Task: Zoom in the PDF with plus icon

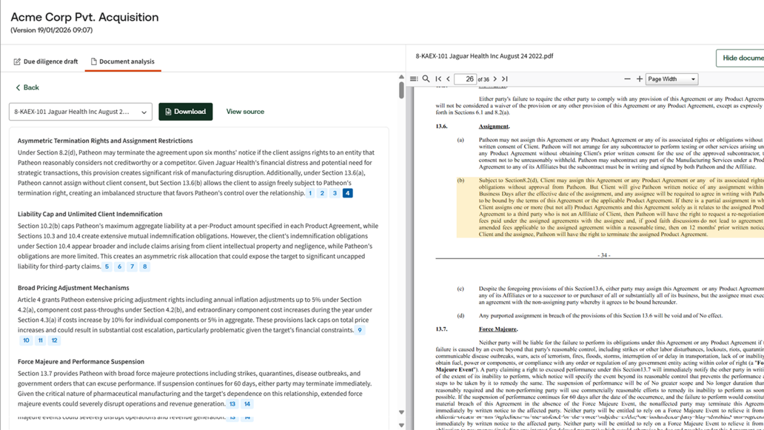Action: point(640,79)
